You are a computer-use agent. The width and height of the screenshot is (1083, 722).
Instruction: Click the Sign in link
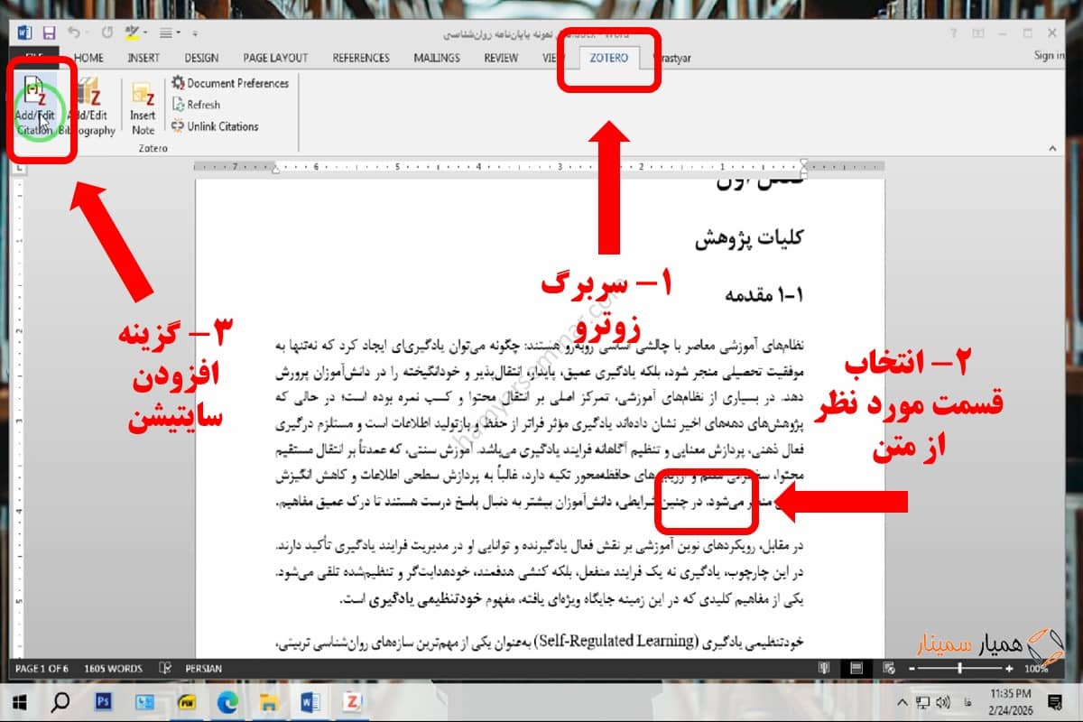click(x=1049, y=56)
